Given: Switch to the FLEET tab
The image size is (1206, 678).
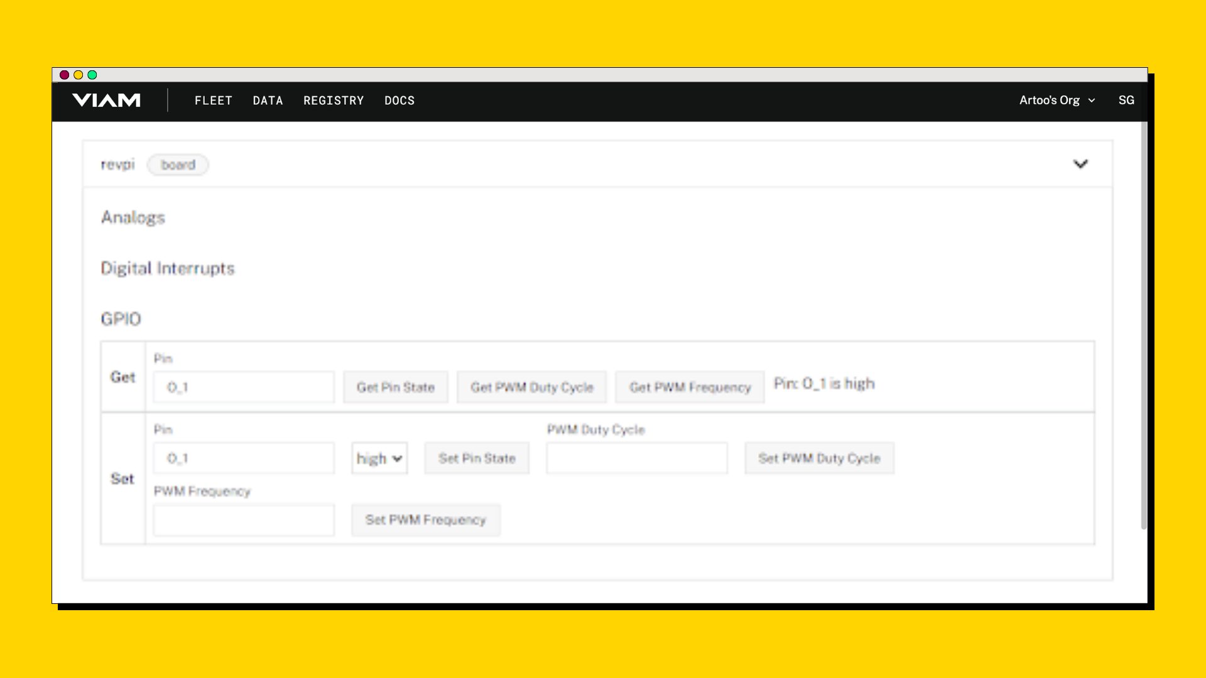Looking at the screenshot, I should point(214,100).
